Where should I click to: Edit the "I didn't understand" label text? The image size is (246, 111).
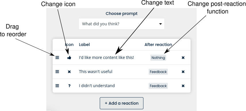(x=97, y=86)
